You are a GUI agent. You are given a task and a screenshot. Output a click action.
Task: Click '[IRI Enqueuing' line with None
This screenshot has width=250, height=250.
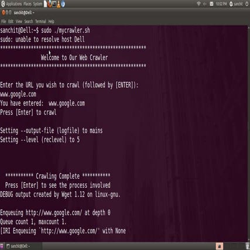point(63,231)
